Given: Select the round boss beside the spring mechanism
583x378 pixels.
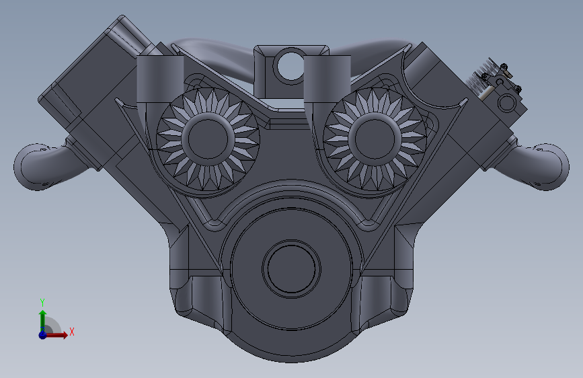Looking at the screenshot, I should click(506, 102).
